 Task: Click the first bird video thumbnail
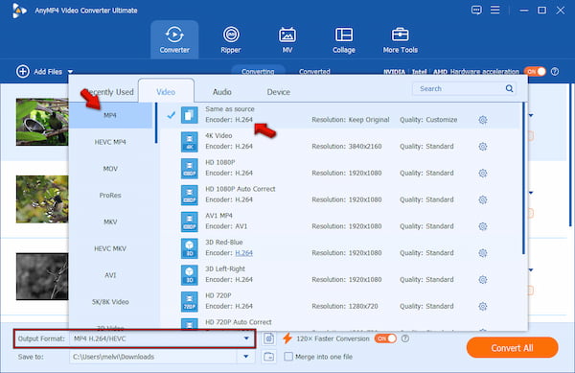point(42,122)
